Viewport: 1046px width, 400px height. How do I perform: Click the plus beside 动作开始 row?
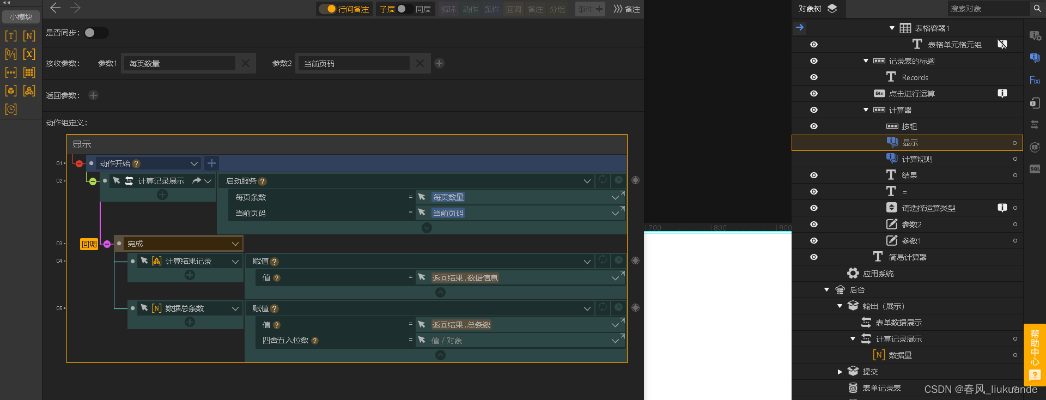[x=212, y=163]
